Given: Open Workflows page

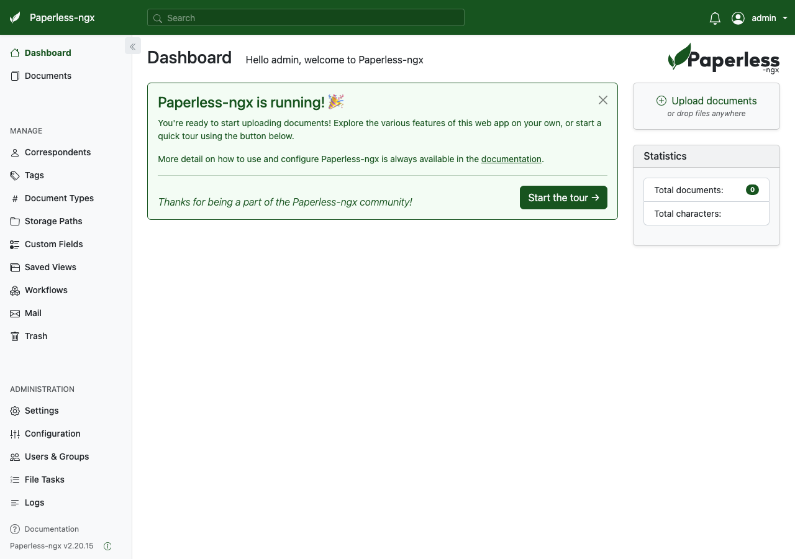Looking at the screenshot, I should click(66, 290).
